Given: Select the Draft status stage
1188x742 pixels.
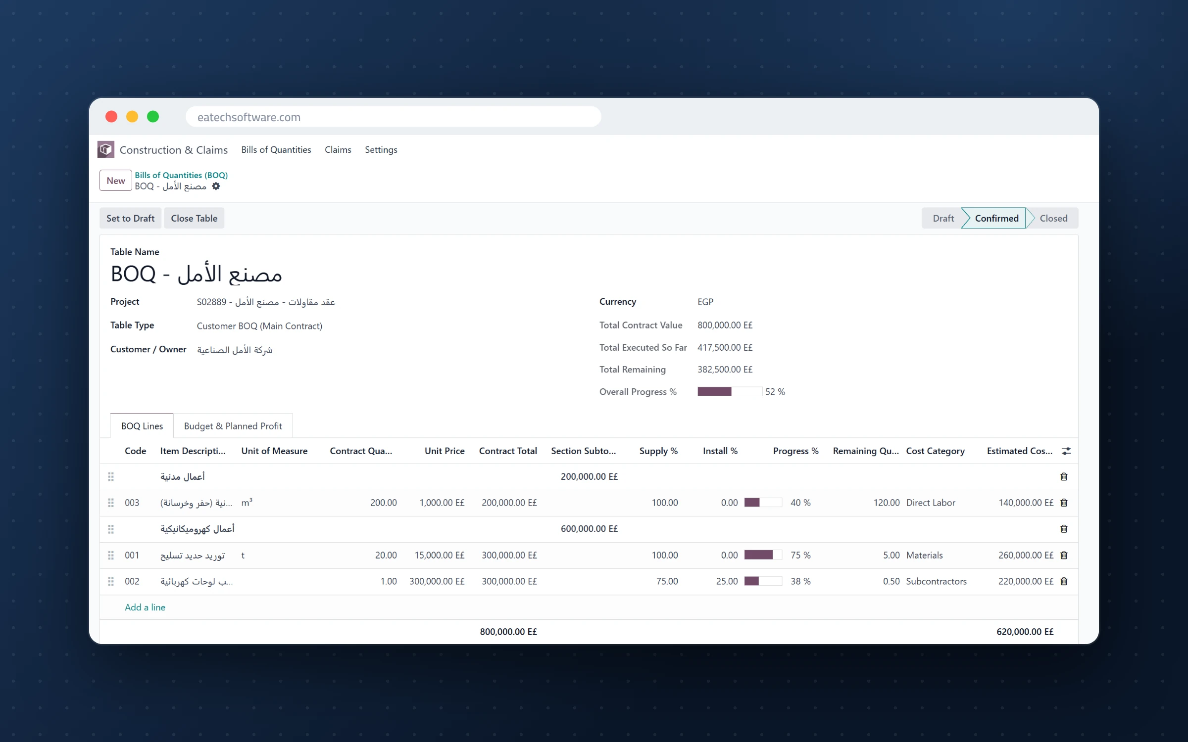Looking at the screenshot, I should (x=943, y=218).
